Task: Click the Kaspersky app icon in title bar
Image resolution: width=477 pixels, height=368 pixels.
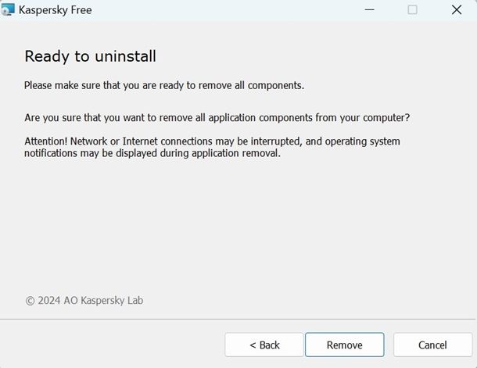Action: click(x=9, y=9)
